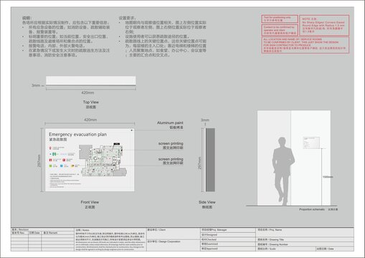Click the red 'Content to be confirmed' box

pyautogui.click(x=280, y=30)
